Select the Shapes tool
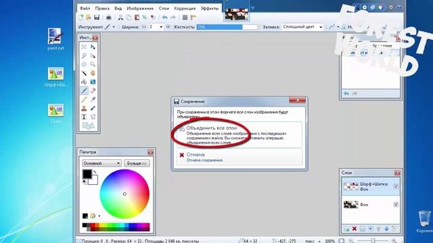This screenshot has height=243, width=433. pos(89,126)
